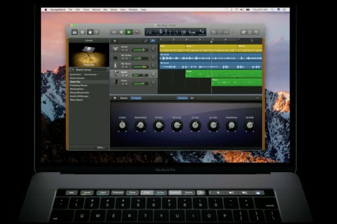Stop playback with the square button
337x224 pixels.
[121, 32]
